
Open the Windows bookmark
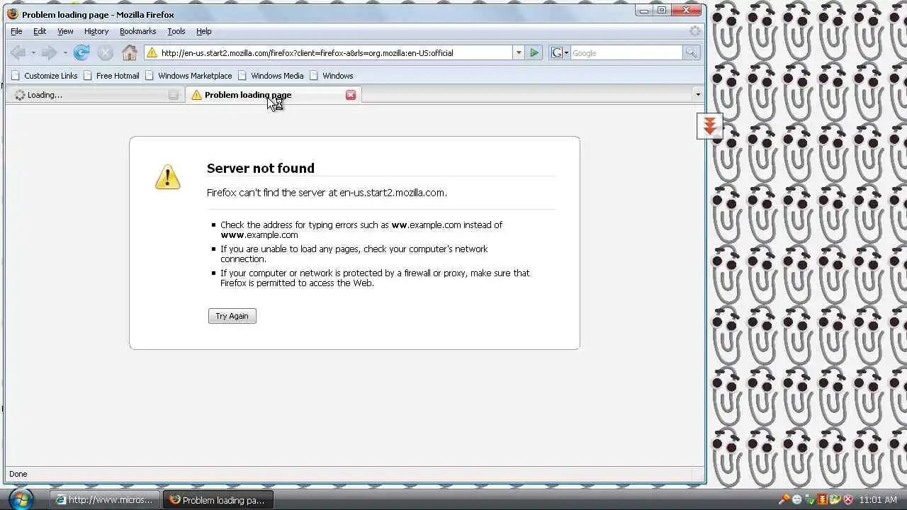pyautogui.click(x=331, y=76)
